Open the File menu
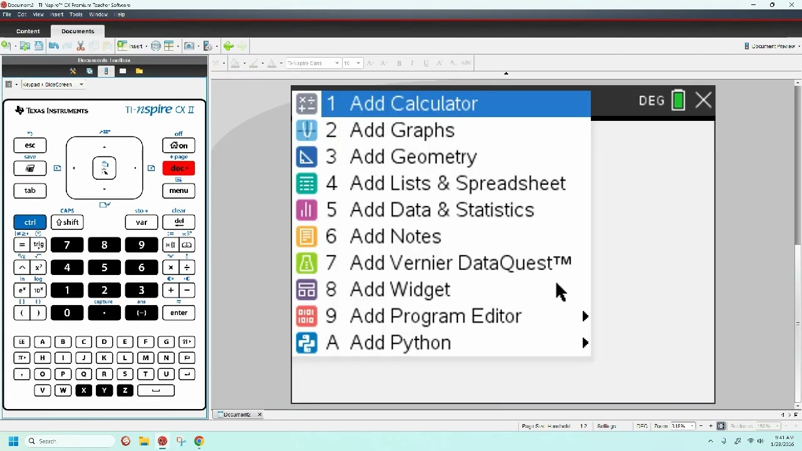802x451 pixels. 7,14
